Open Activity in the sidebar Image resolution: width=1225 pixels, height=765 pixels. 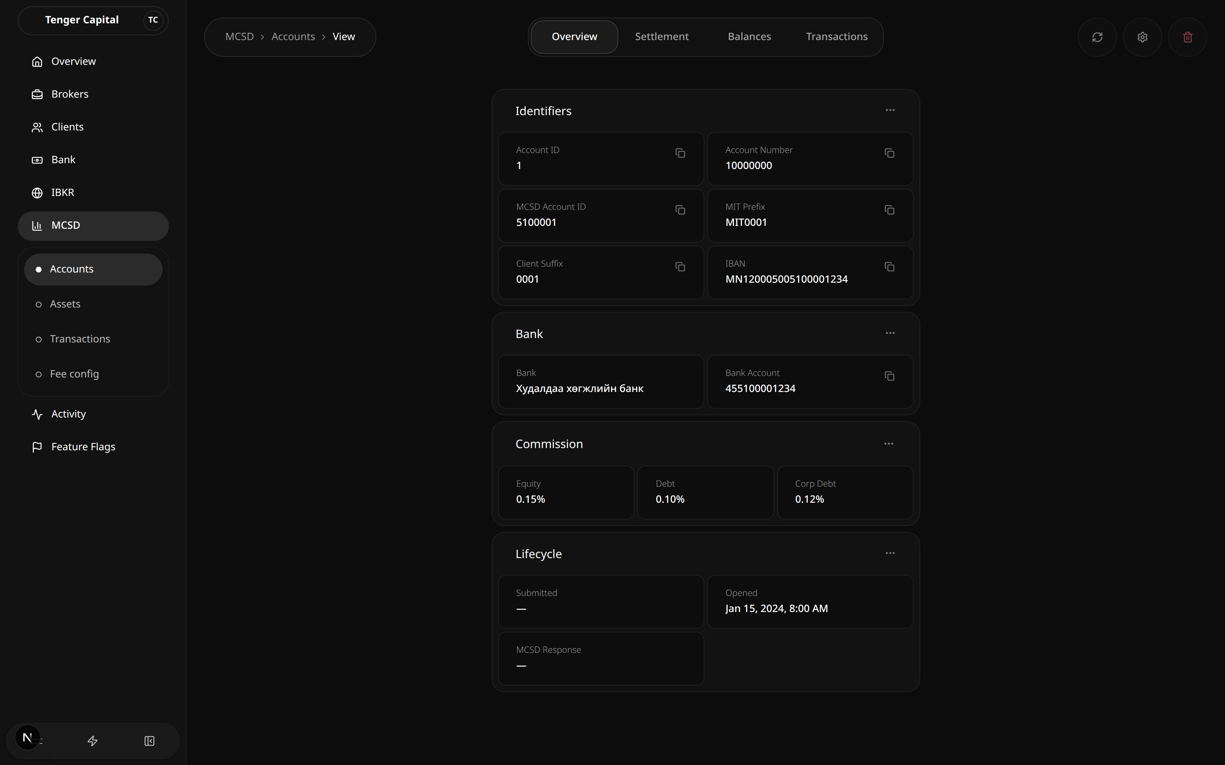click(93, 415)
